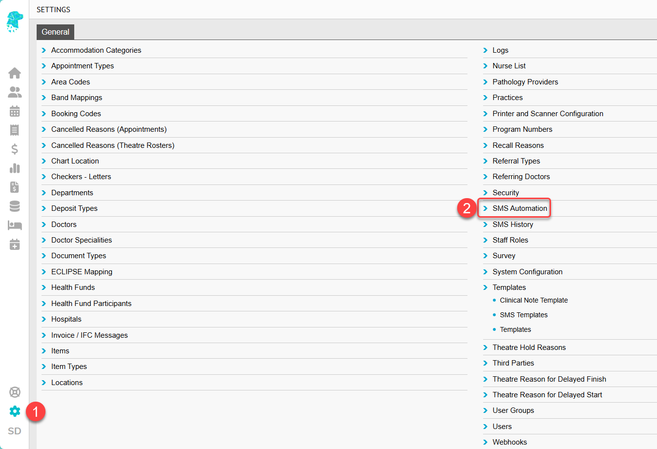Open Referral Types settings

516,161
